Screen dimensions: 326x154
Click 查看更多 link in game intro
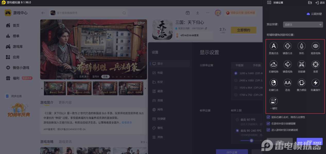127,123
